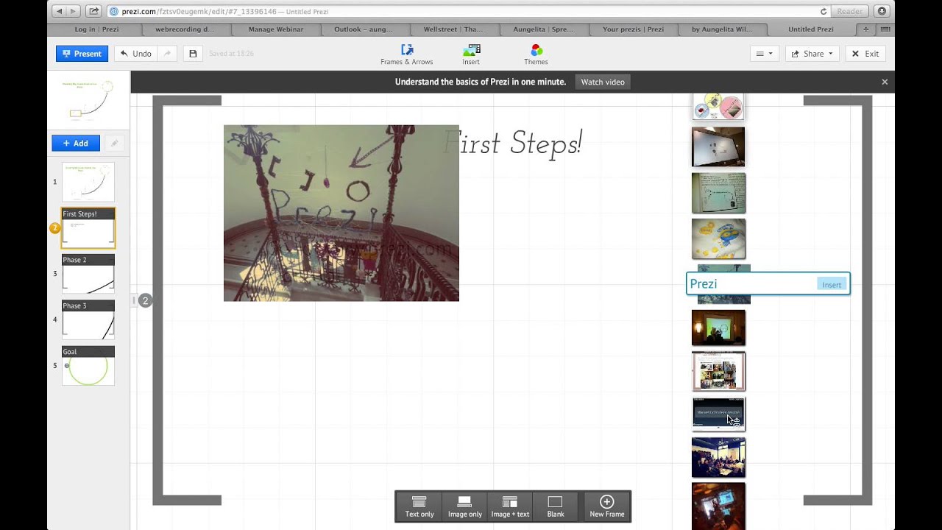
Task: Select the green projector screen image result
Action: [718, 328]
